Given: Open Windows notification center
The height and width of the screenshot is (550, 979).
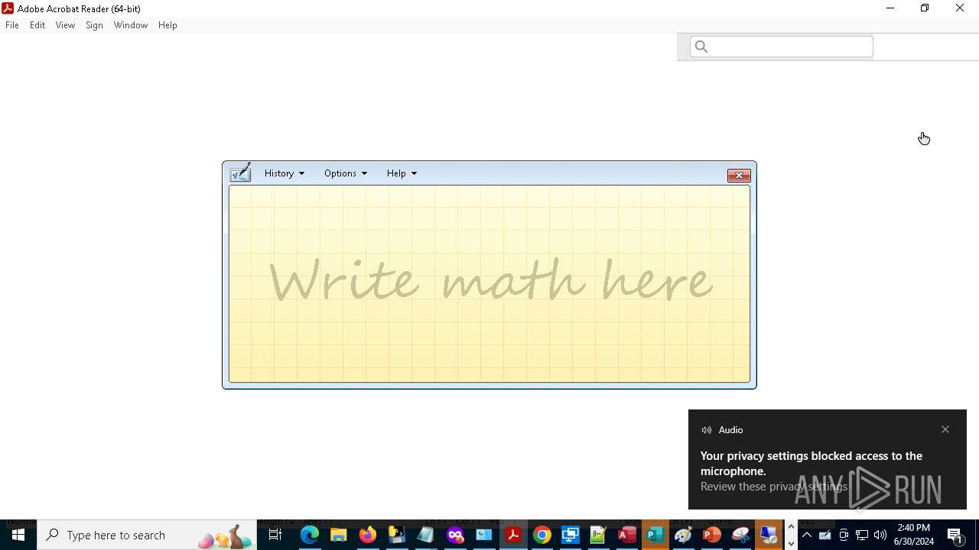Looking at the screenshot, I should [956, 535].
